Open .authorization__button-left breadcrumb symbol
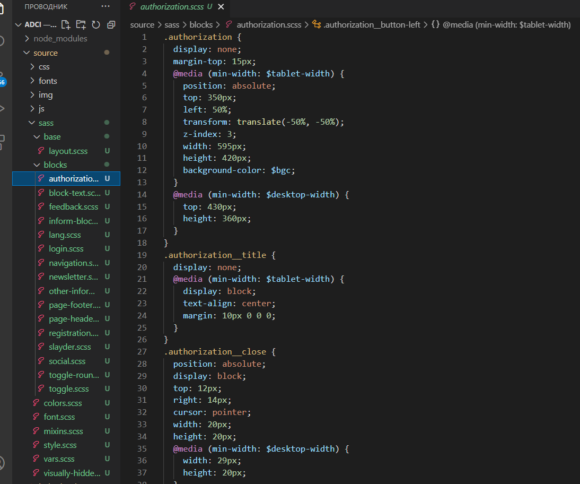Viewport: 580px width, 484px height. [371, 25]
